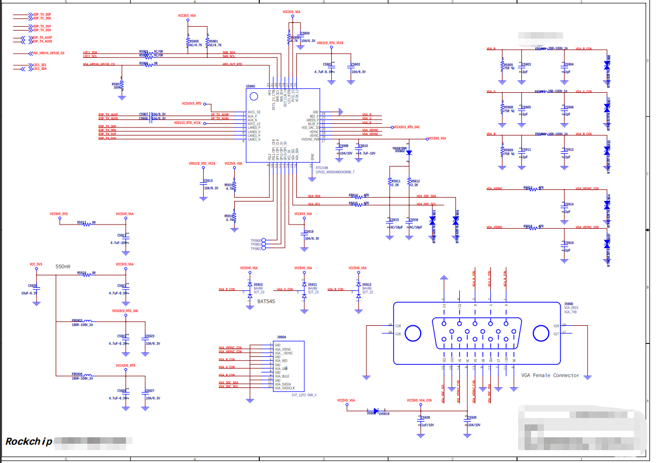Select the C5904 2pF capacitor

pyautogui.click(x=564, y=68)
